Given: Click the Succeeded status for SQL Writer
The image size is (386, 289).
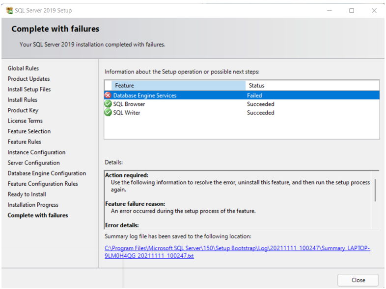Looking at the screenshot, I should (x=260, y=113).
